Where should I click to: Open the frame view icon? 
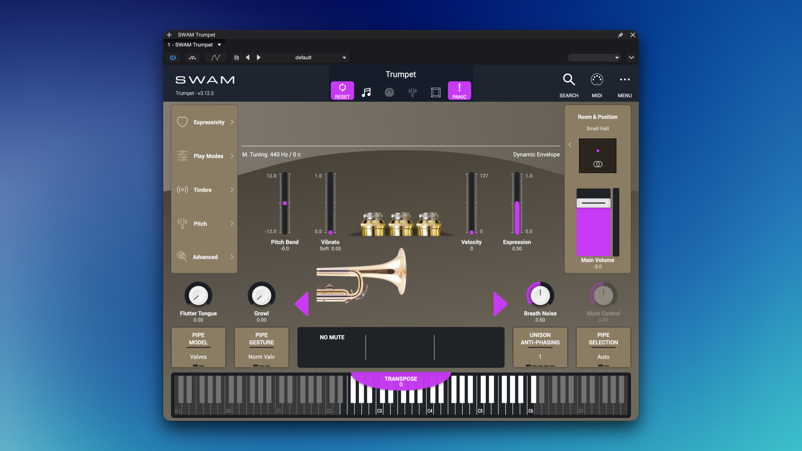point(436,92)
